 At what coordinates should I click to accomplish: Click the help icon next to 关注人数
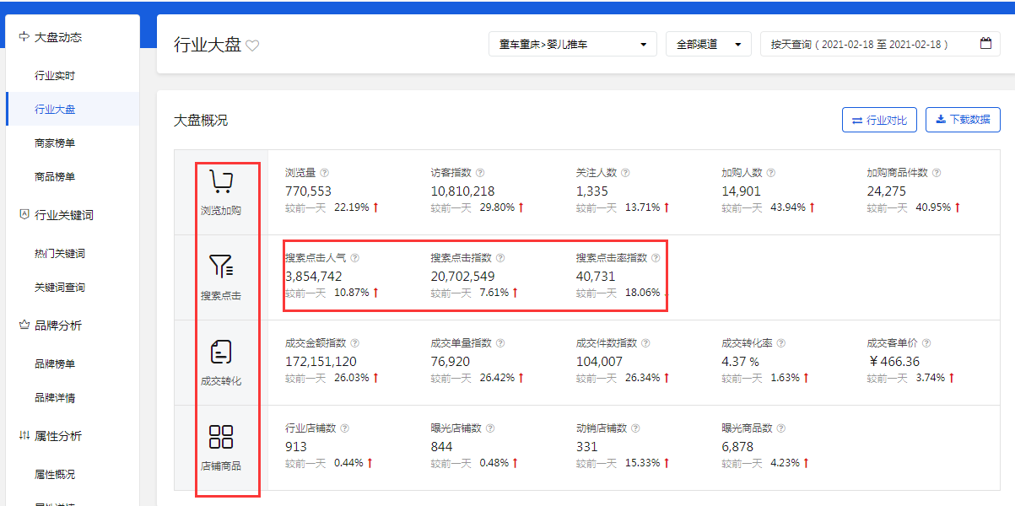point(626,173)
